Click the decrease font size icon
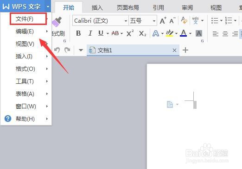This screenshot has height=169, width=242. [172, 20]
